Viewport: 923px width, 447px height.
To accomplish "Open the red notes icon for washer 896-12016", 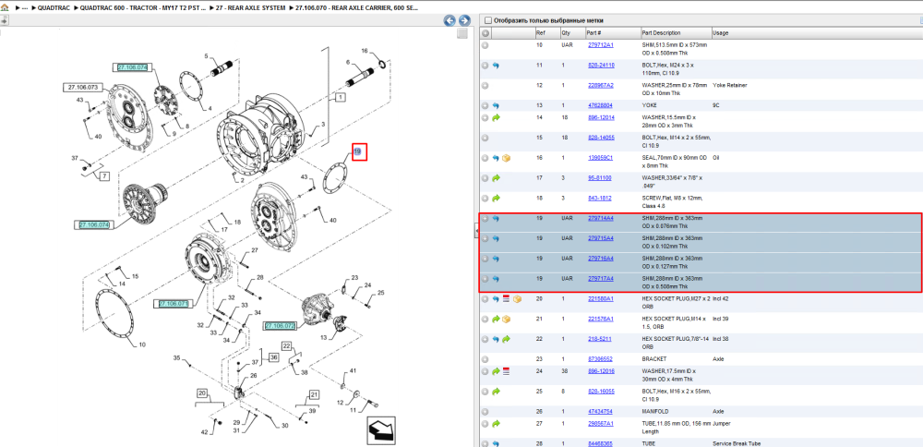I will pos(506,371).
